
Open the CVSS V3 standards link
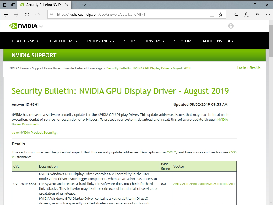tap(233, 152)
